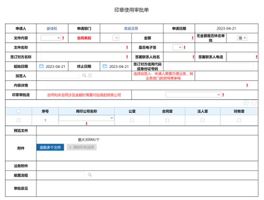Screen dimensions: 264x200
Task: Open the 起始日期 calendar icon
Action: click(41, 66)
